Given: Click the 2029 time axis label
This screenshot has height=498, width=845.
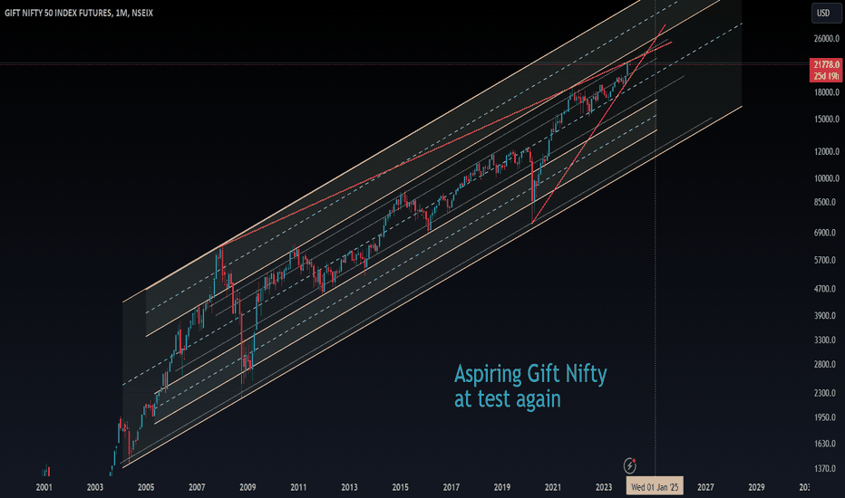Looking at the screenshot, I should (x=756, y=487).
